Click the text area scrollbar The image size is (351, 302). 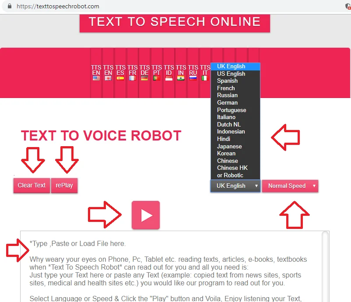pos(325,267)
